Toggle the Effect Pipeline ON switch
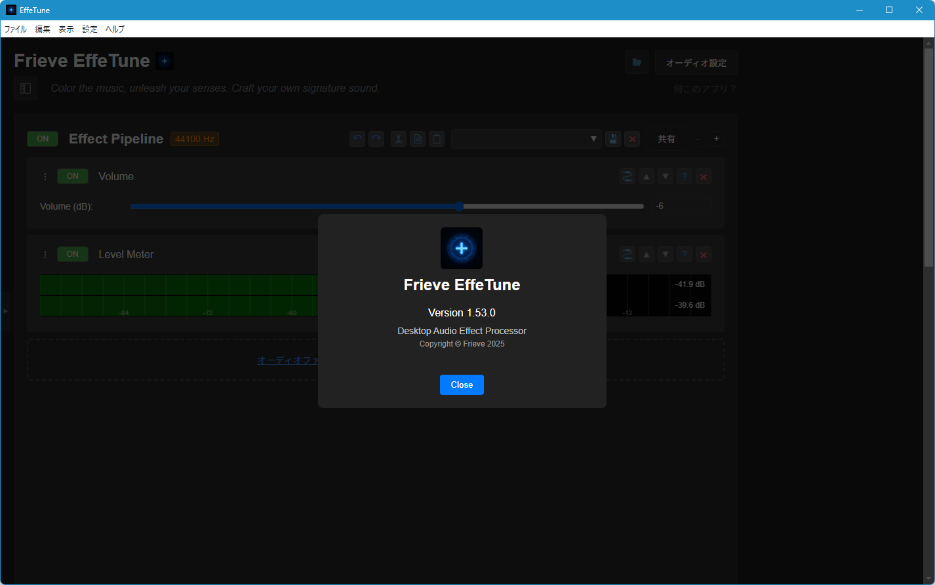Screen dimensions: 935x585 43,139
